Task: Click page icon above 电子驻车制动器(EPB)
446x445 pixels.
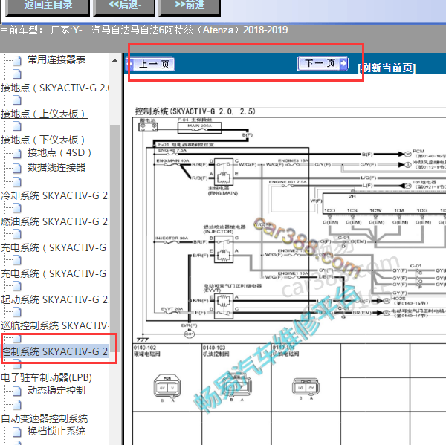Action: click(x=17, y=364)
